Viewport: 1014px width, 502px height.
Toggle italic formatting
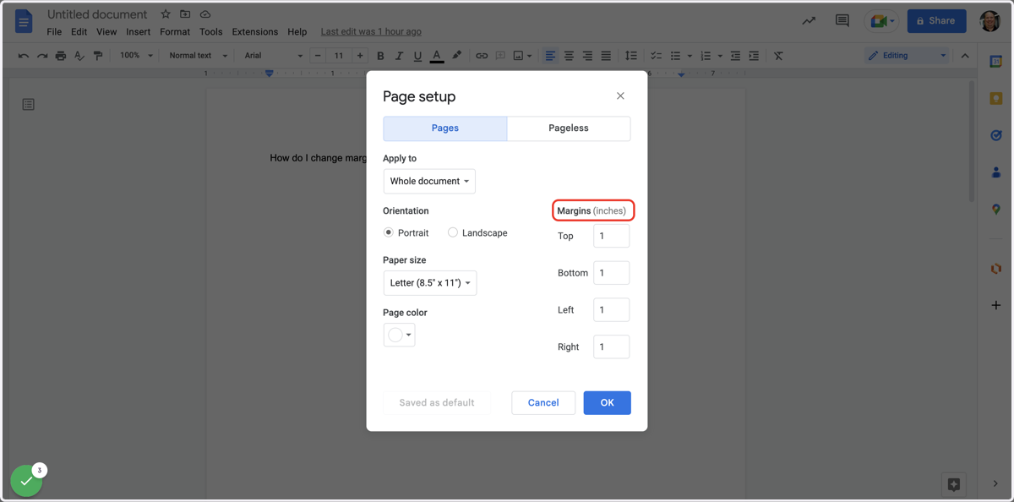click(399, 56)
